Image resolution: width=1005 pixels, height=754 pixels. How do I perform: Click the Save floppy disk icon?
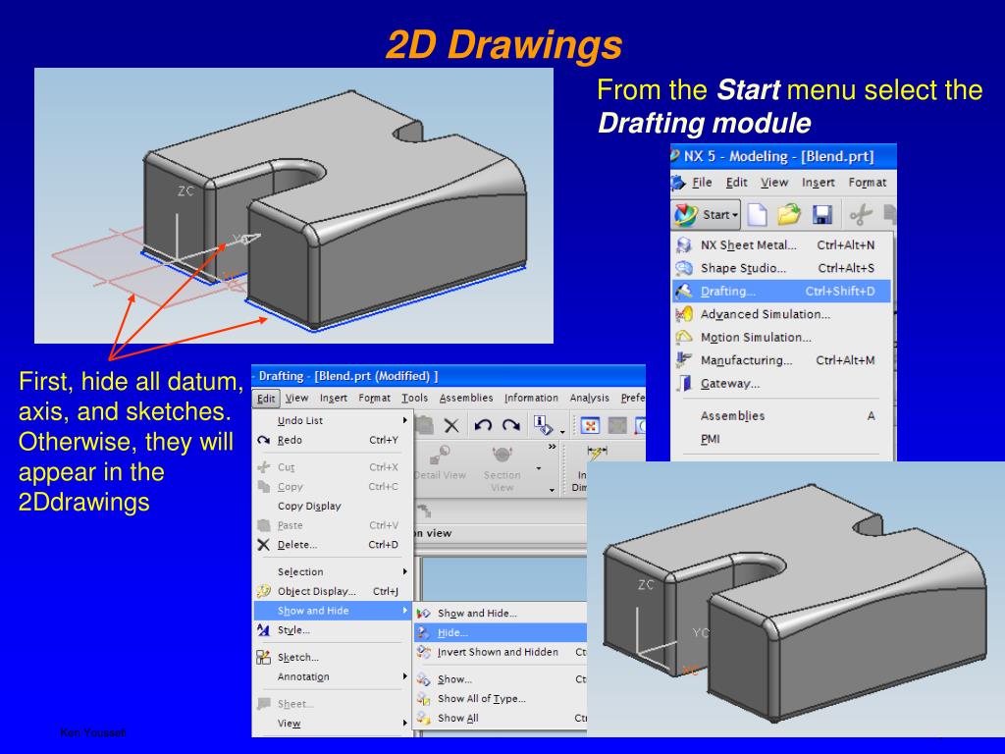pos(822,214)
